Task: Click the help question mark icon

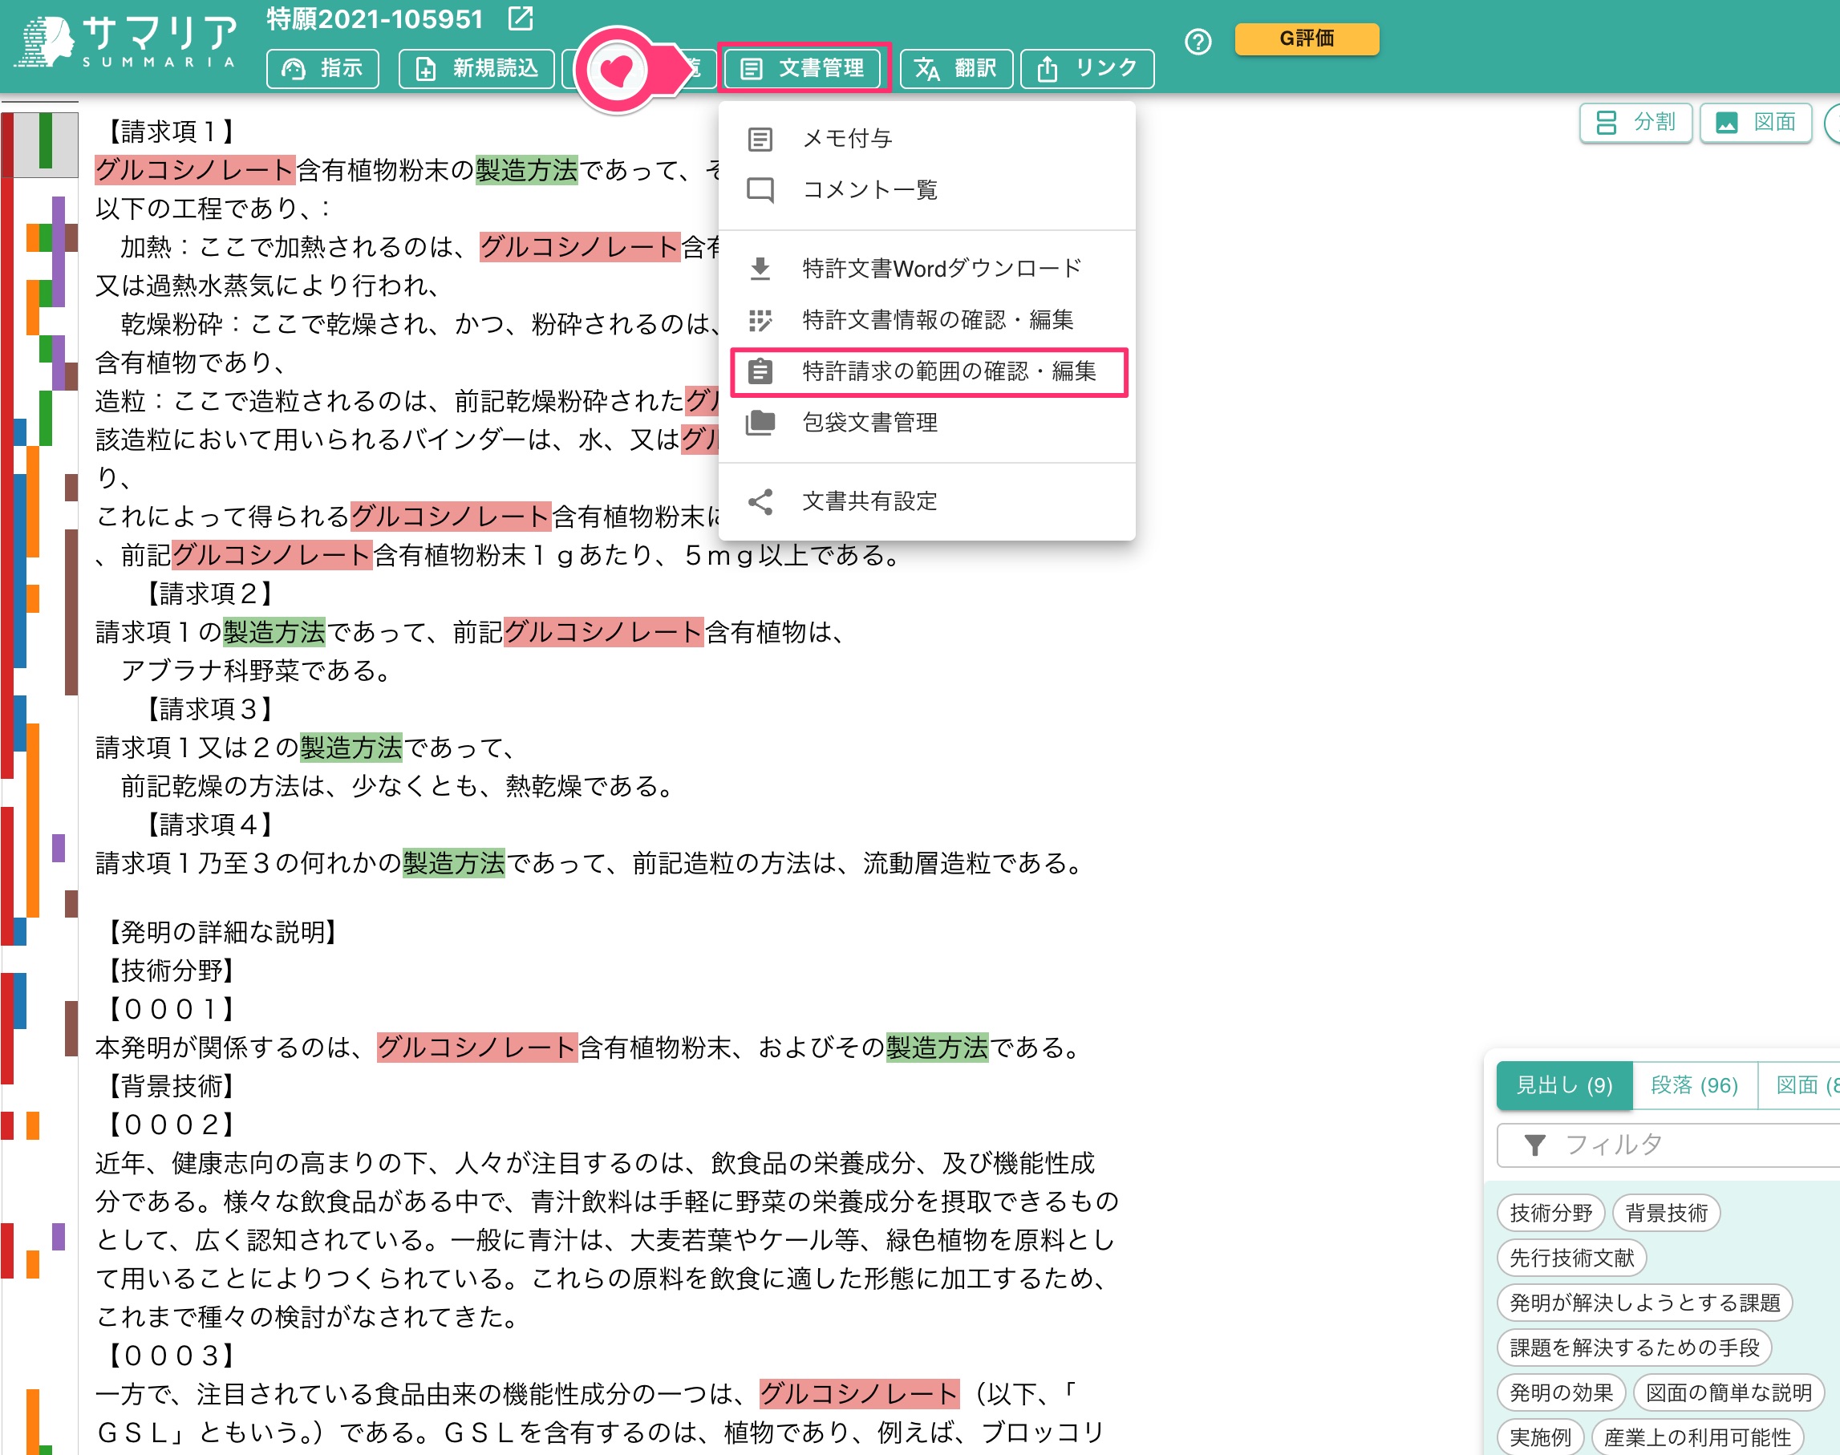Action: 1198,41
